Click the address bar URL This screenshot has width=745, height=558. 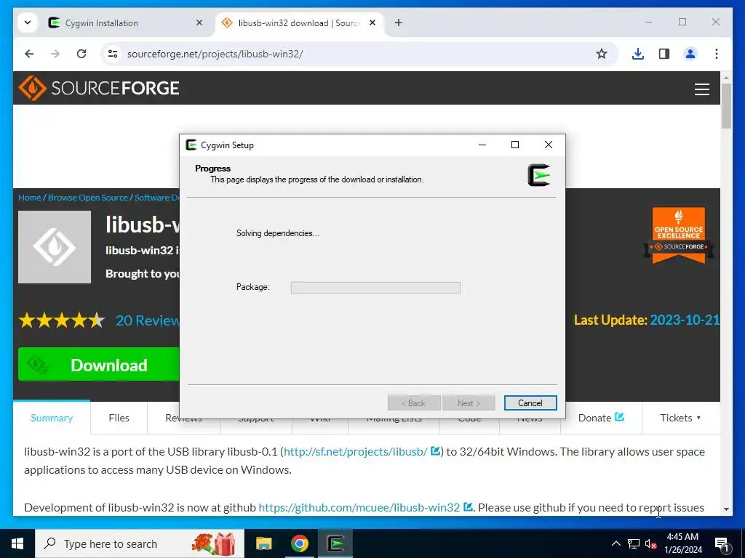215,54
